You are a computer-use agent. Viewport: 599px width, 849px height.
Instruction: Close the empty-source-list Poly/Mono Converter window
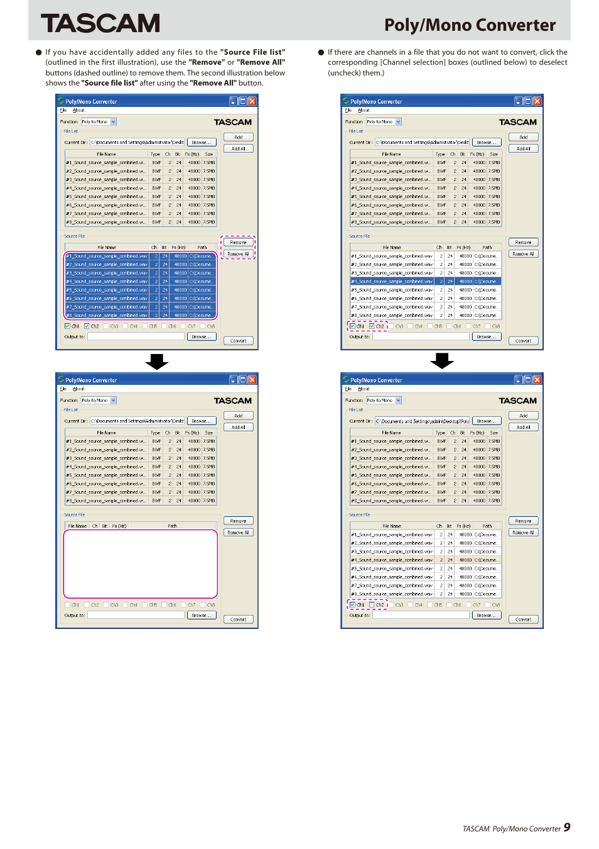252,380
